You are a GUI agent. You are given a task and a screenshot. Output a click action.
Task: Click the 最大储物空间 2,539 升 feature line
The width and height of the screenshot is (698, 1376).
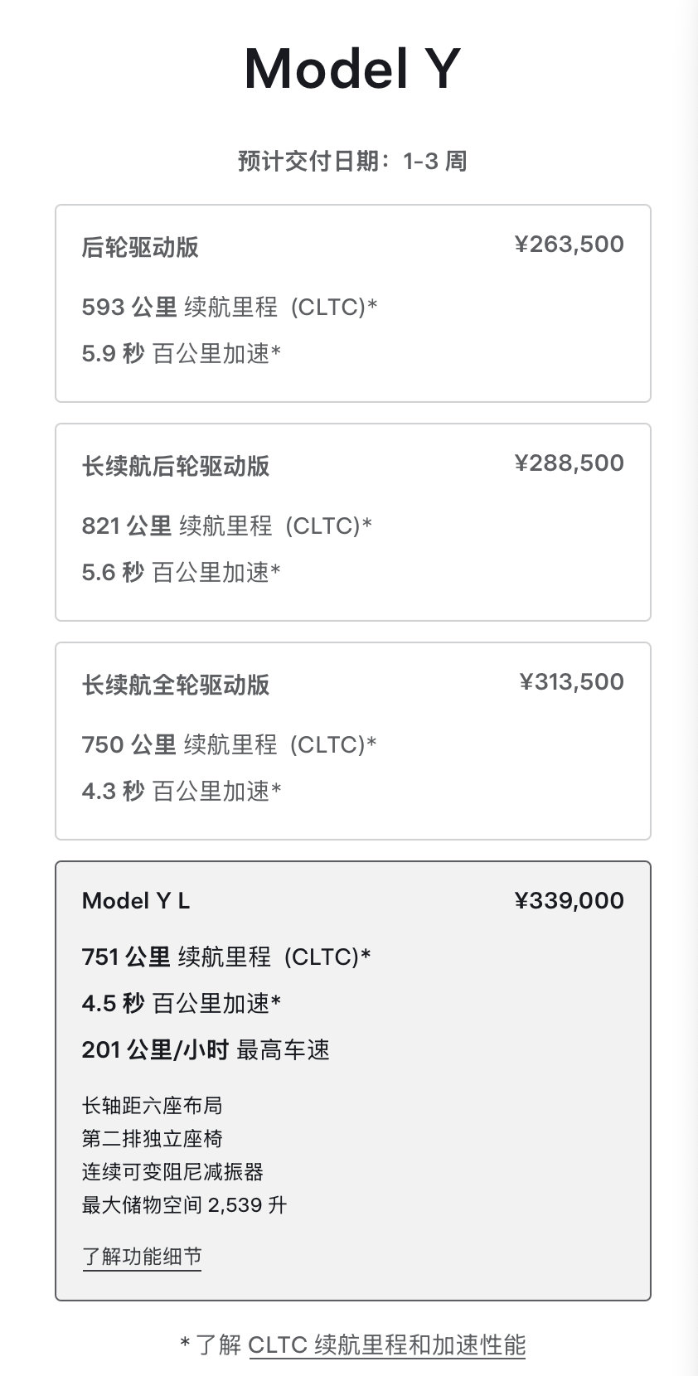click(x=184, y=1205)
